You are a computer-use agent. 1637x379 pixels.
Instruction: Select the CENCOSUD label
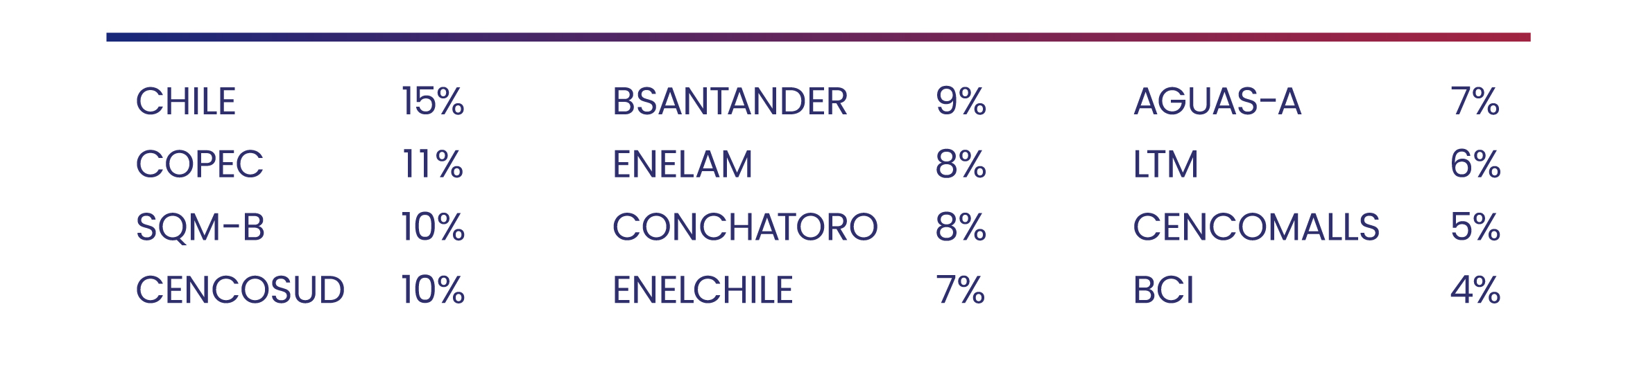(240, 290)
